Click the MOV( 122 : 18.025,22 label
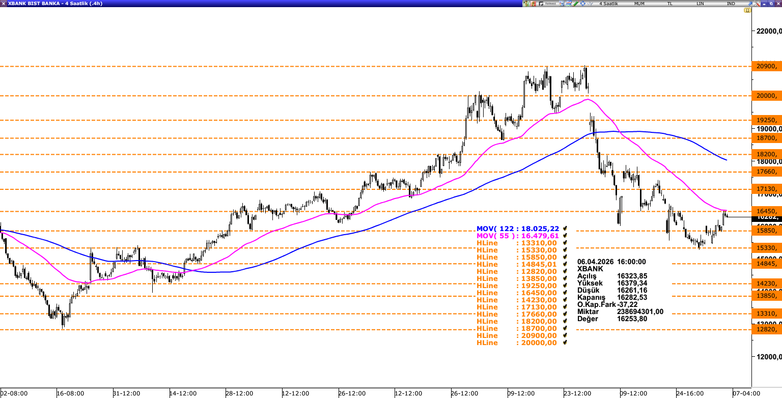This screenshot has width=782, height=398. point(518,229)
